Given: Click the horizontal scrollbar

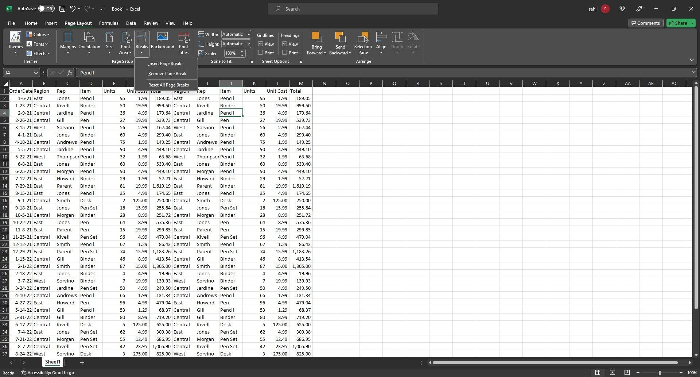Looking at the screenshot, I should 555,362.
